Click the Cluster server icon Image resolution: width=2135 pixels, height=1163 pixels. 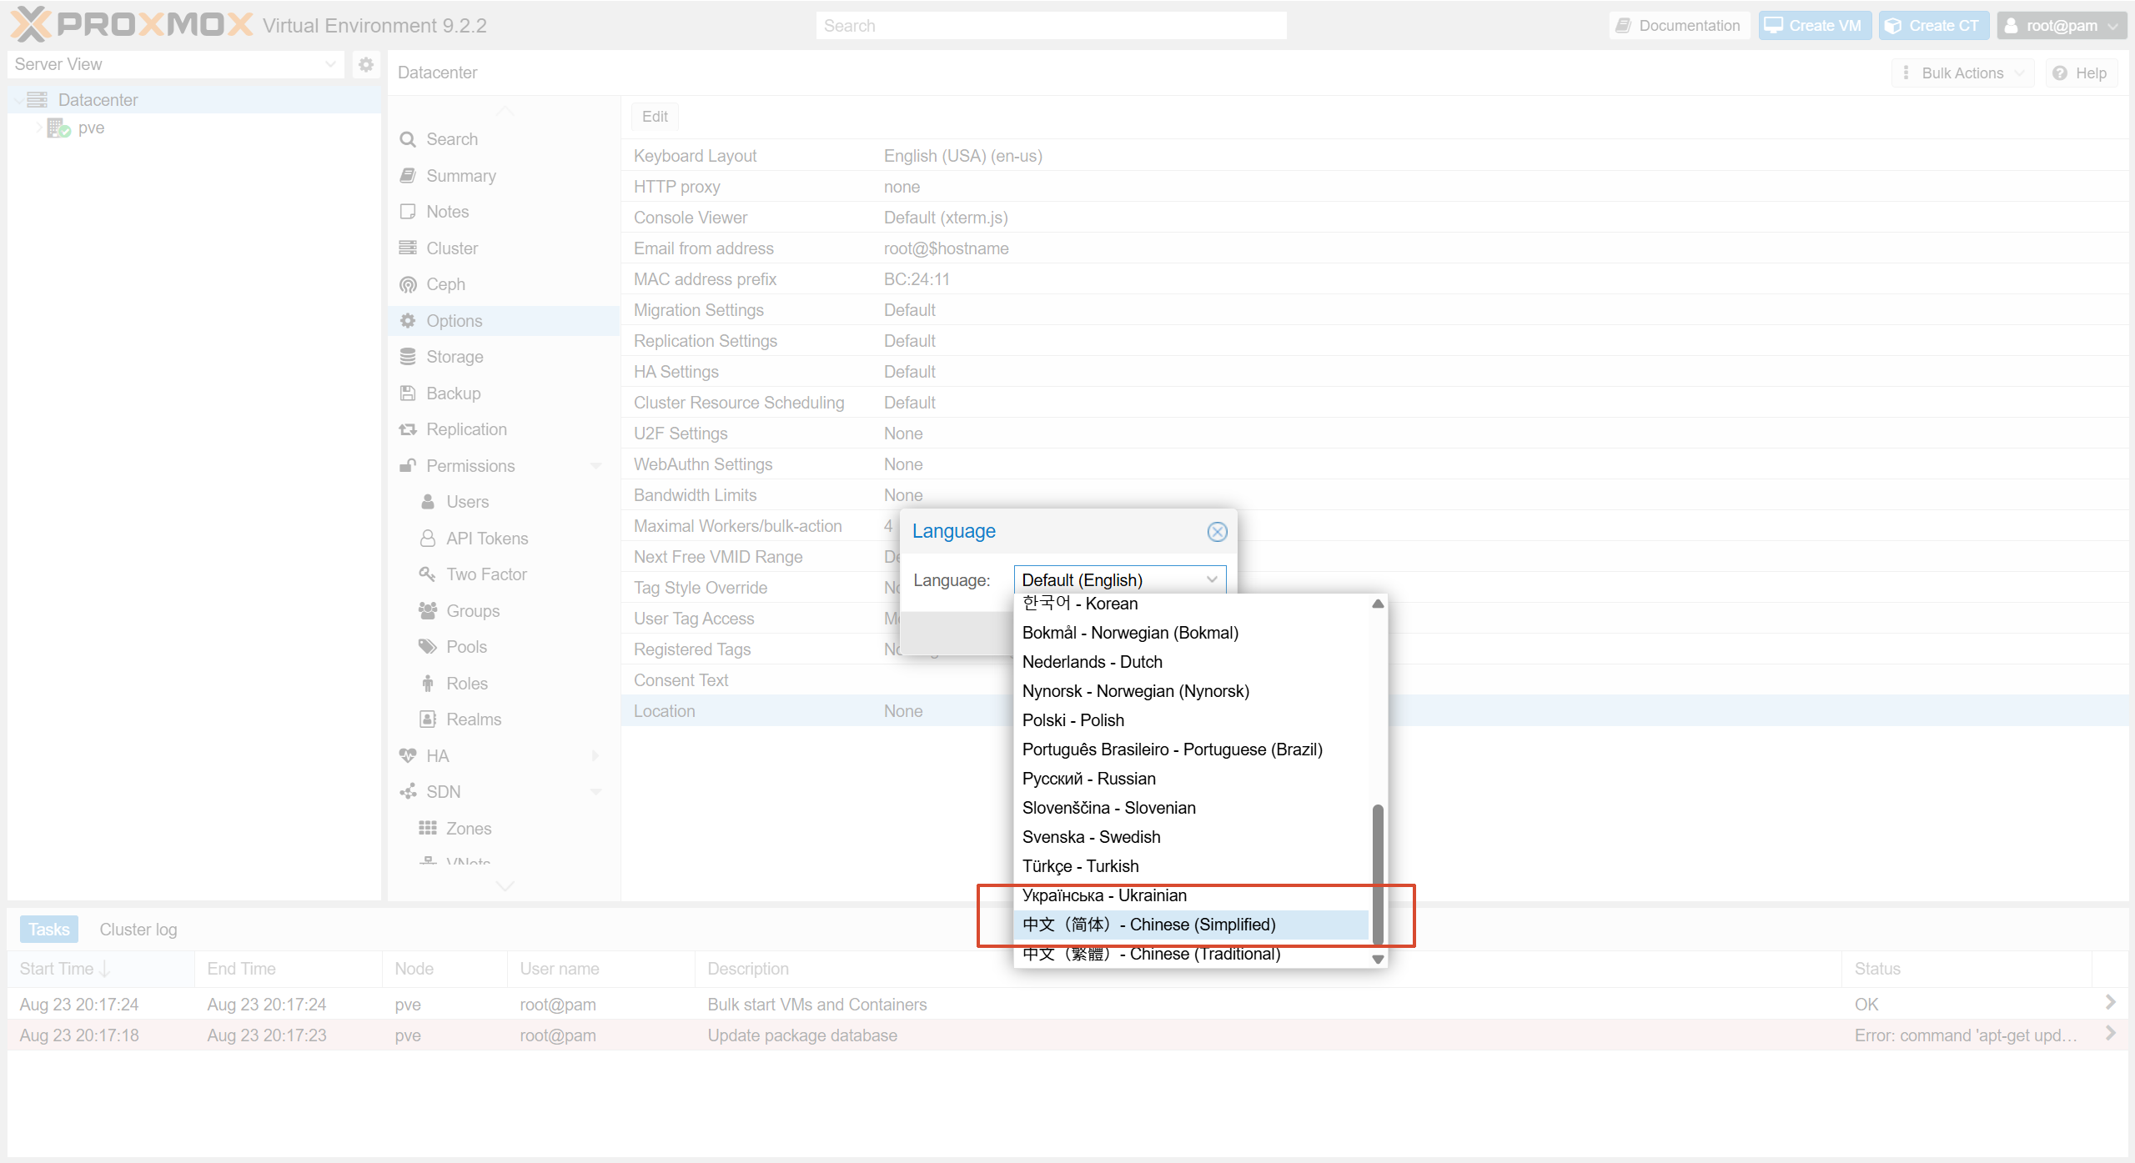408,248
